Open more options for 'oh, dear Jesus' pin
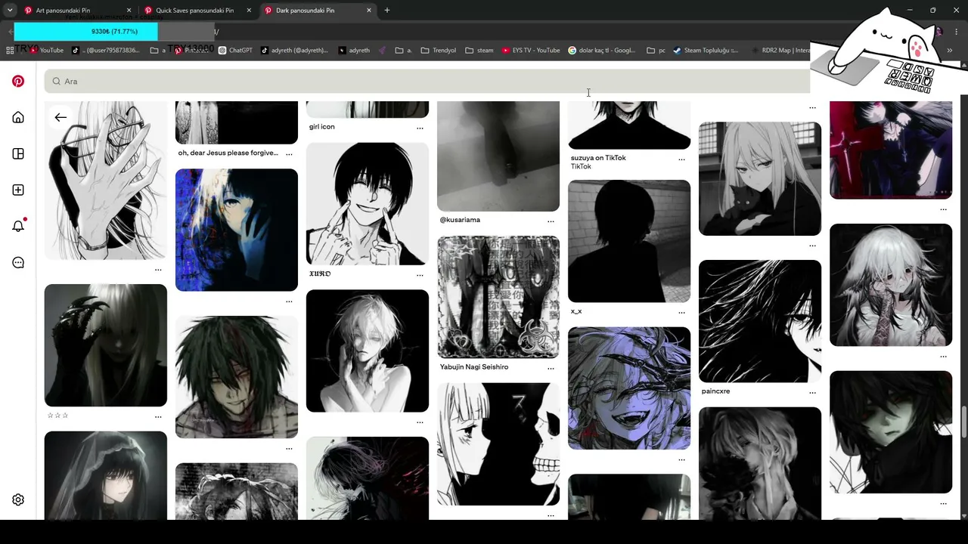 [x=289, y=154]
